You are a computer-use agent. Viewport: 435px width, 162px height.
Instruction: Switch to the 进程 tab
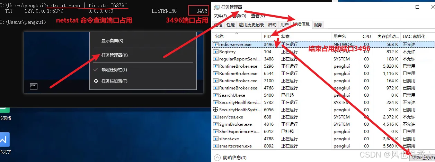click(x=218, y=25)
